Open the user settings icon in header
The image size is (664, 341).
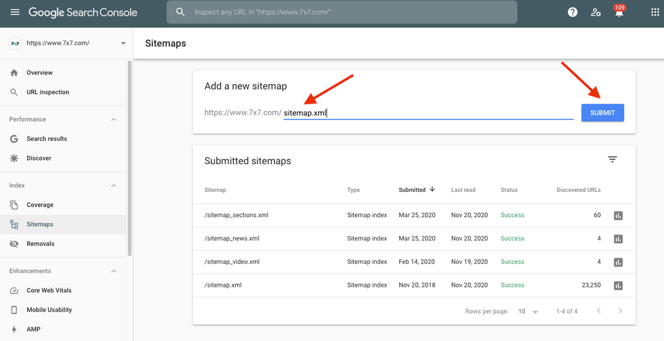pos(596,12)
